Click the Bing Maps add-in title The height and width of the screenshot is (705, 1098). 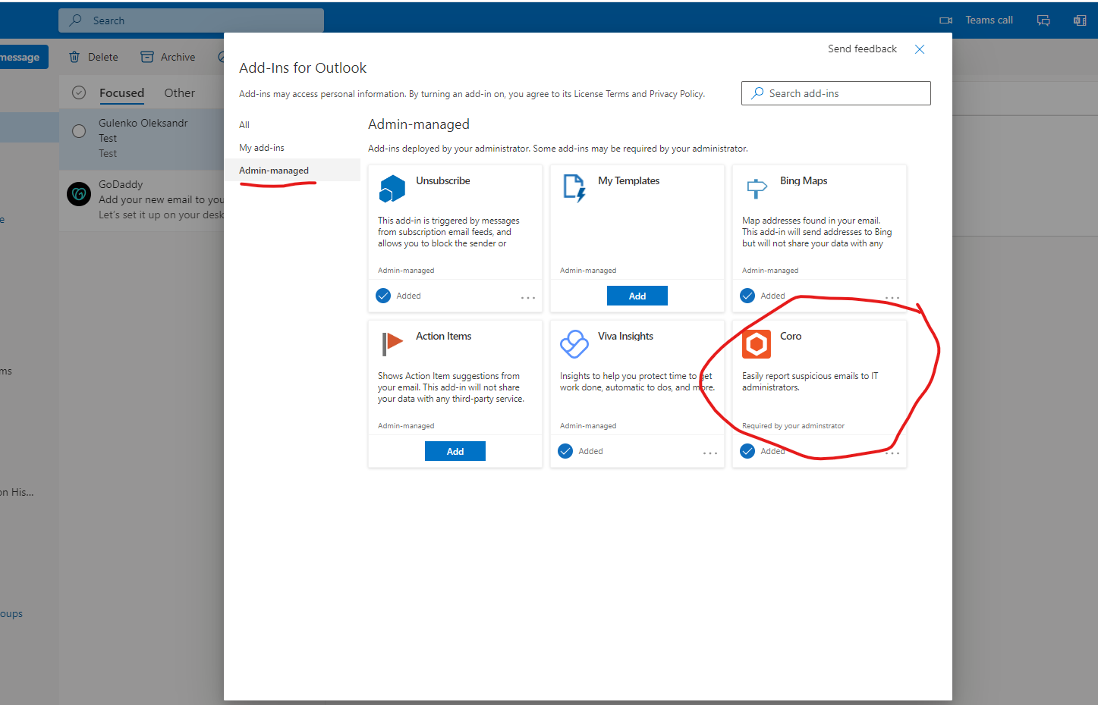tap(804, 181)
